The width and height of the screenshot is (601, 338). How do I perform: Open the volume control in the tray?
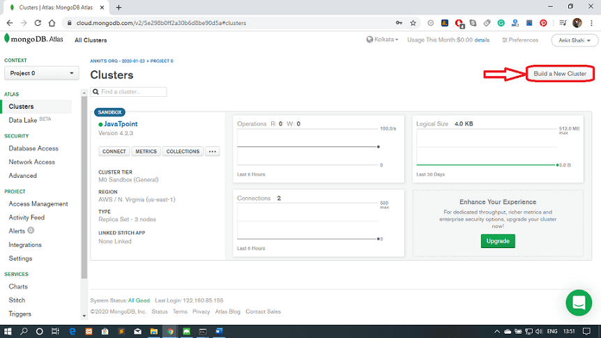click(x=539, y=332)
